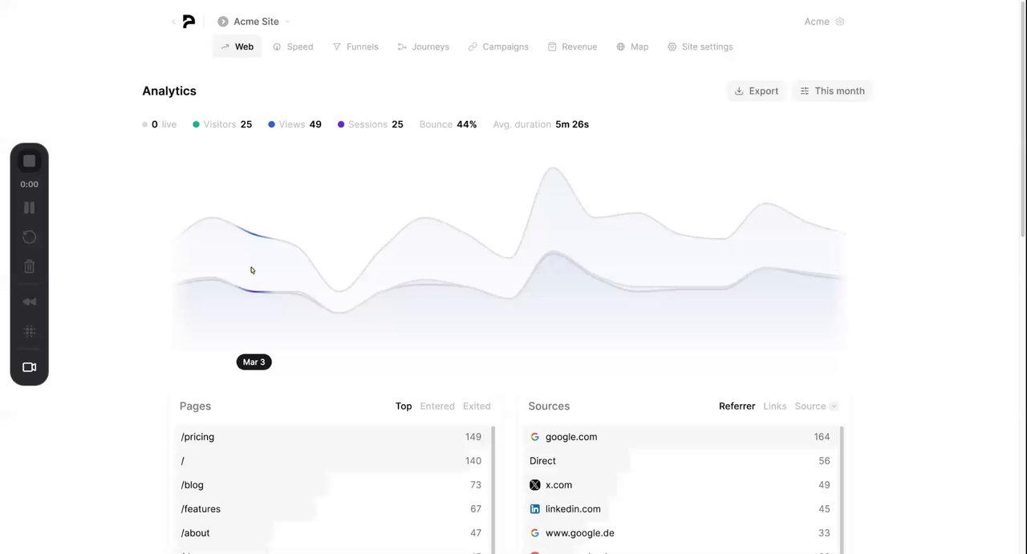The width and height of the screenshot is (1027, 554).
Task: Click the /blog page row
Action: (x=331, y=485)
